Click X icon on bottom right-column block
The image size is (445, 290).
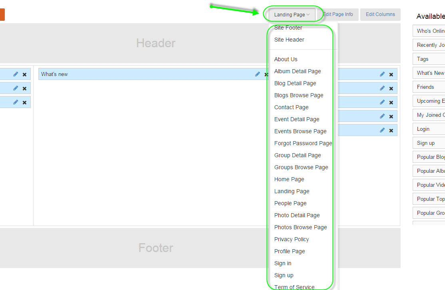[x=391, y=130]
